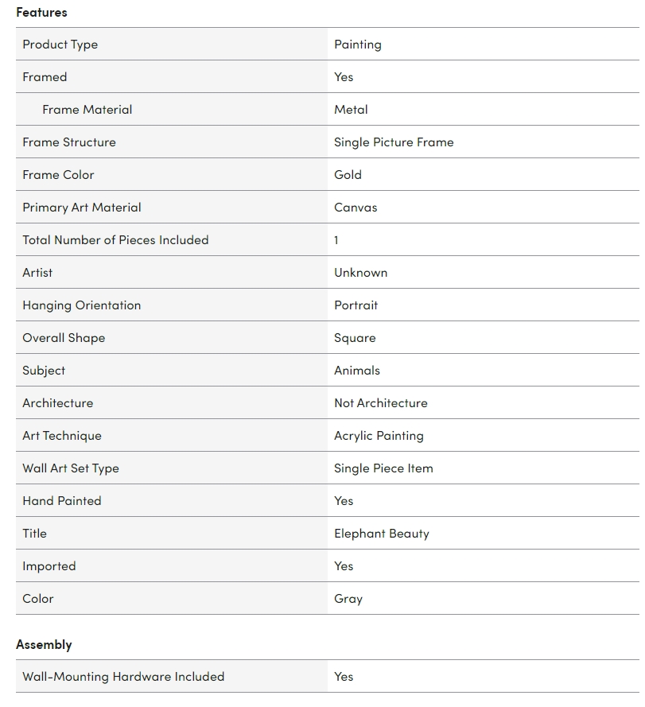Select the Primary Art Material label
This screenshot has height=707, width=645.
[x=82, y=208]
